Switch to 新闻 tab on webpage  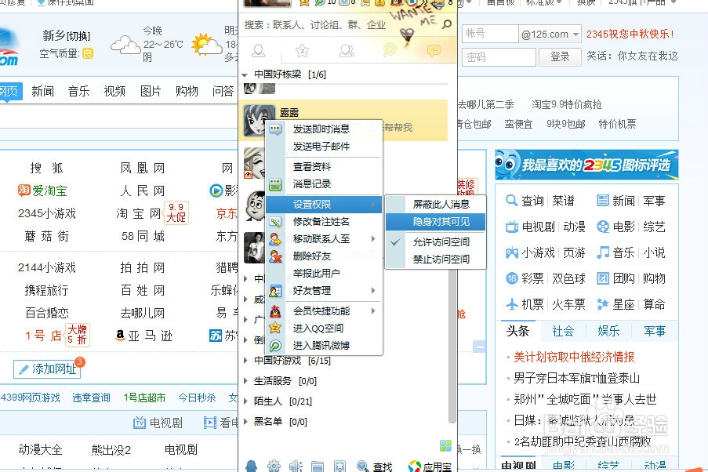[x=43, y=91]
